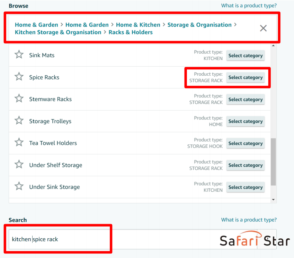Click the 'Under Shelf Storage' row label
This screenshot has width=294, height=258.
56,165
